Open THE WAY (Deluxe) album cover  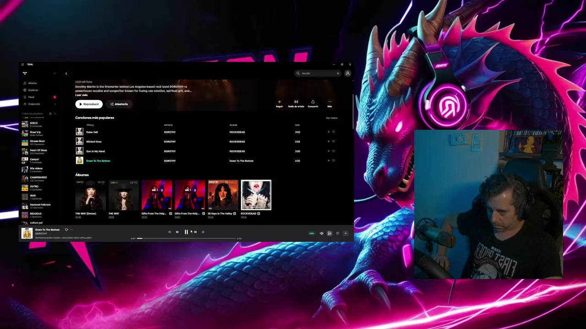pos(91,195)
